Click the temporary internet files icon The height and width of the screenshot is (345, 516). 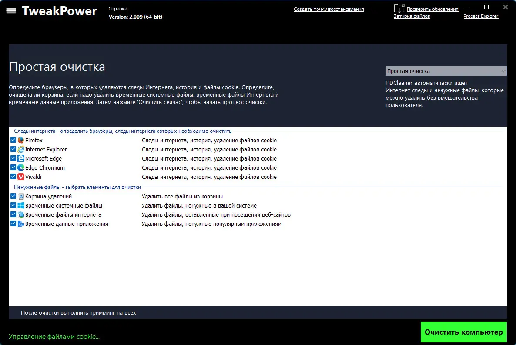coord(21,214)
